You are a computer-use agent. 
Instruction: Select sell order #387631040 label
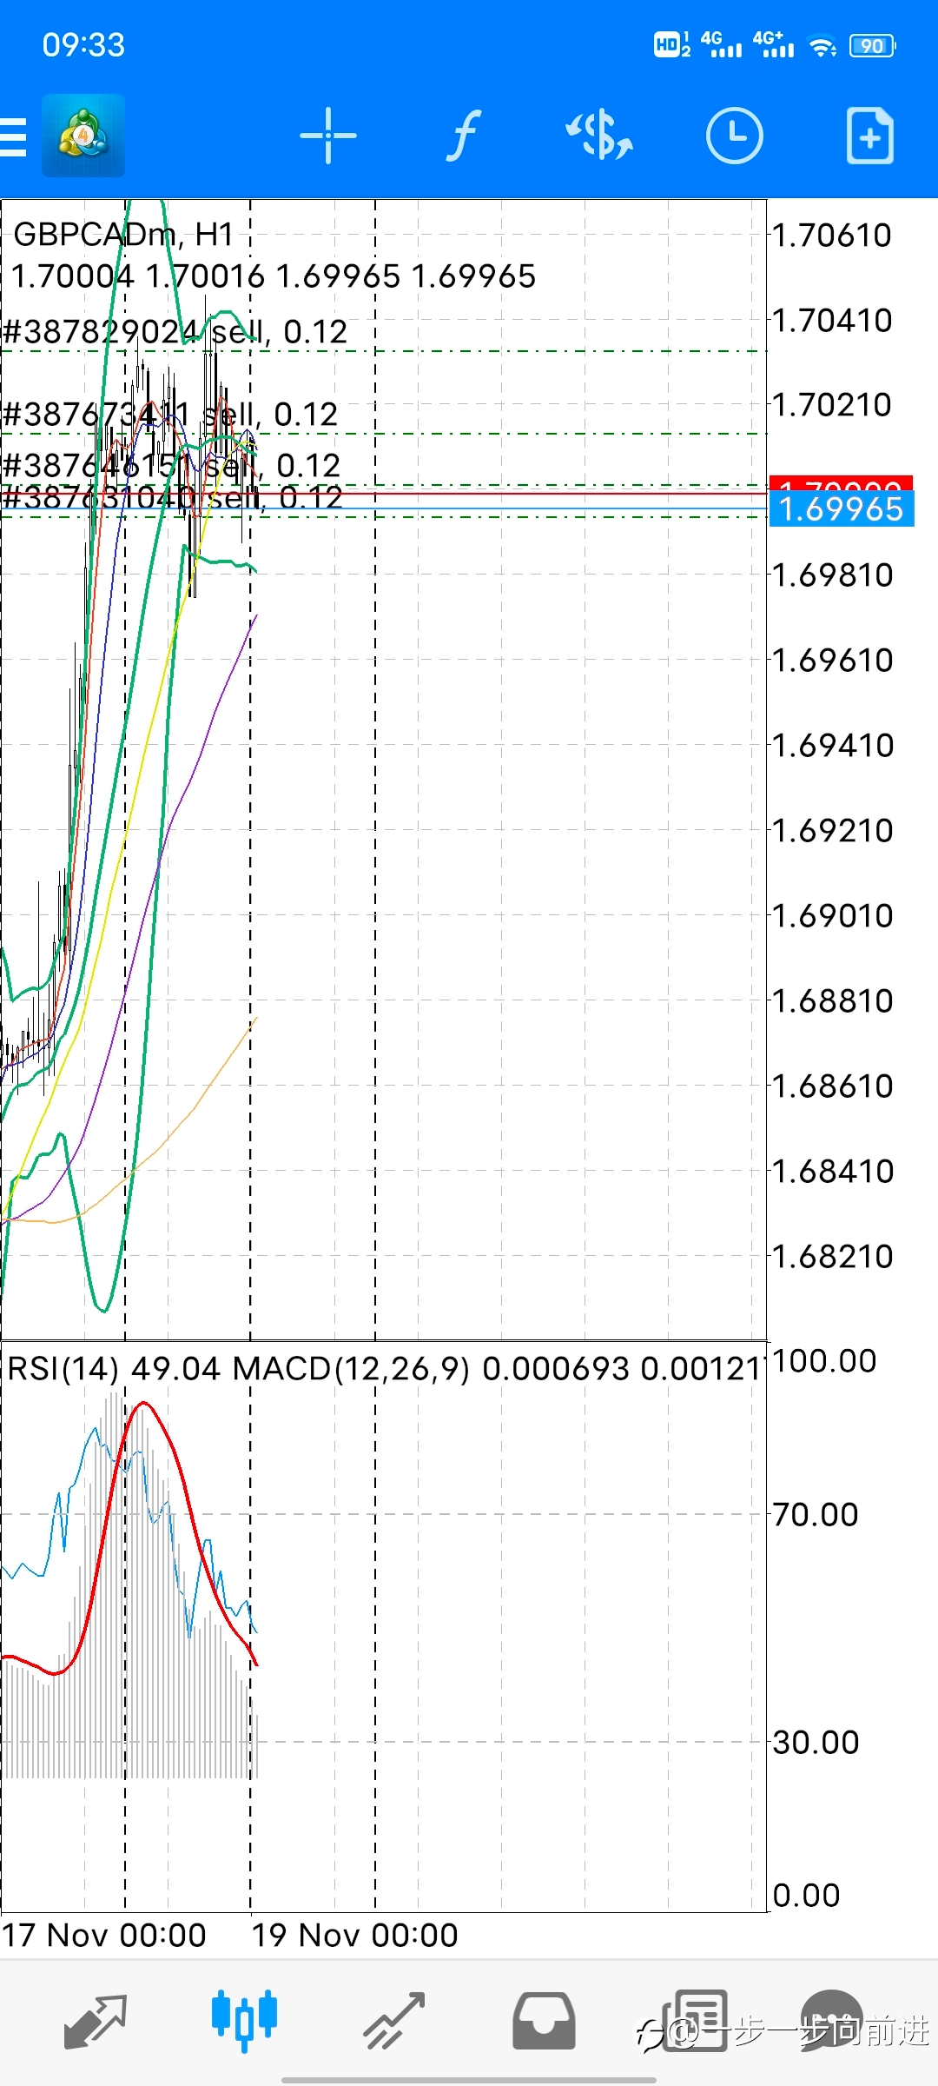click(172, 497)
